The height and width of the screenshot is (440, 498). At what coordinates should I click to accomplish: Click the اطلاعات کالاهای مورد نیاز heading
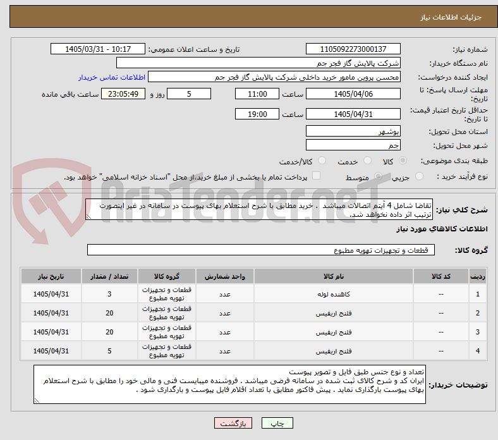[x=442, y=229]
